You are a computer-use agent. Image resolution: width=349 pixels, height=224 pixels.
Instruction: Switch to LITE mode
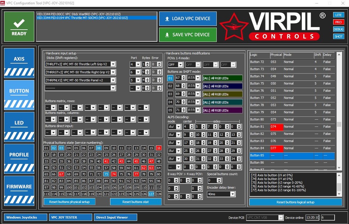coord(339,15)
